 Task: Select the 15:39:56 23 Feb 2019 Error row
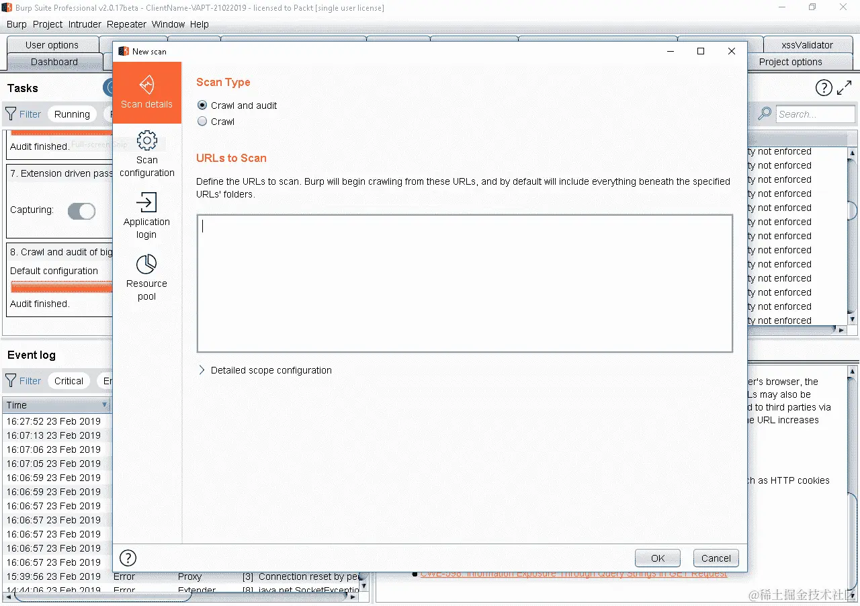point(181,576)
